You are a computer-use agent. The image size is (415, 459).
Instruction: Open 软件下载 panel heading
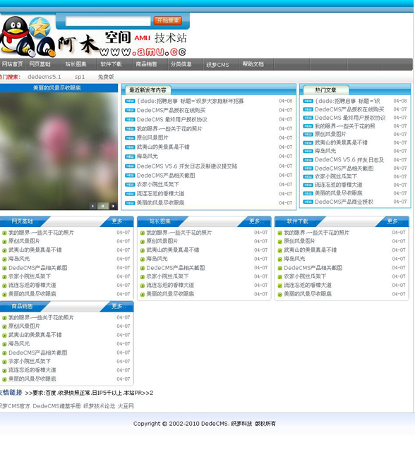coord(297,221)
